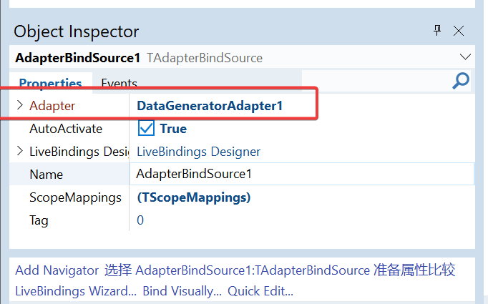Expand the Adapter property node

[x=19, y=106]
